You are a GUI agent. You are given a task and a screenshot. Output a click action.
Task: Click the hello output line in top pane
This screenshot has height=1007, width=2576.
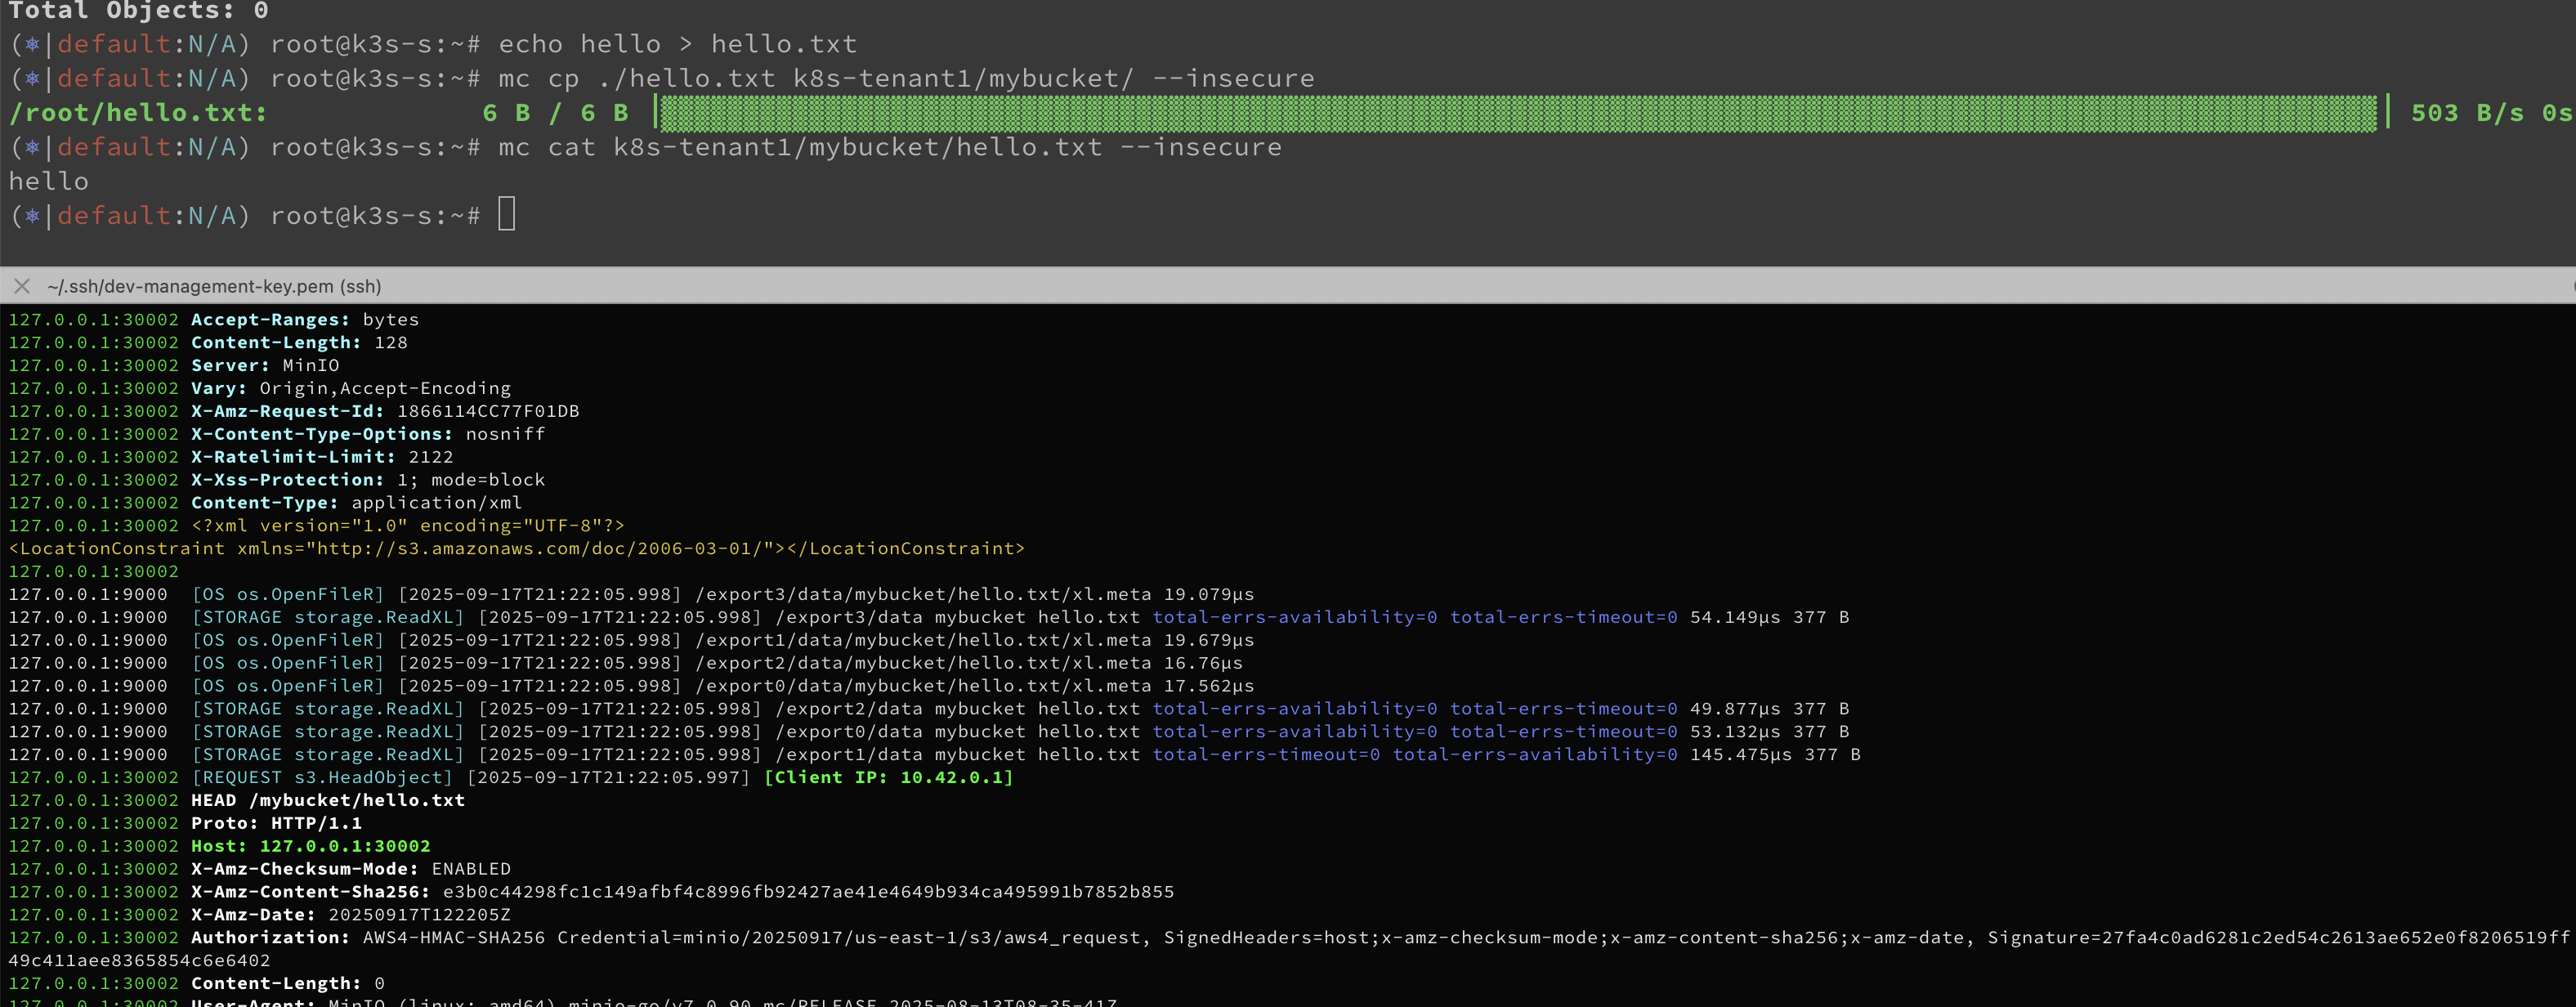tap(48, 181)
